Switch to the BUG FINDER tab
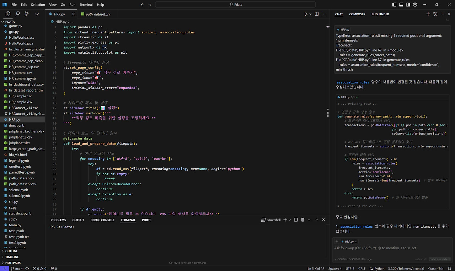The image size is (455, 271). click(380, 14)
